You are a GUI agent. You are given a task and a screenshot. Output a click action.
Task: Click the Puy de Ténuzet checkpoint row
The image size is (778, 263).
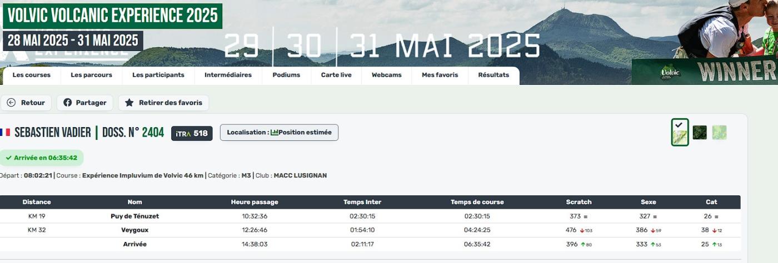coord(134,216)
